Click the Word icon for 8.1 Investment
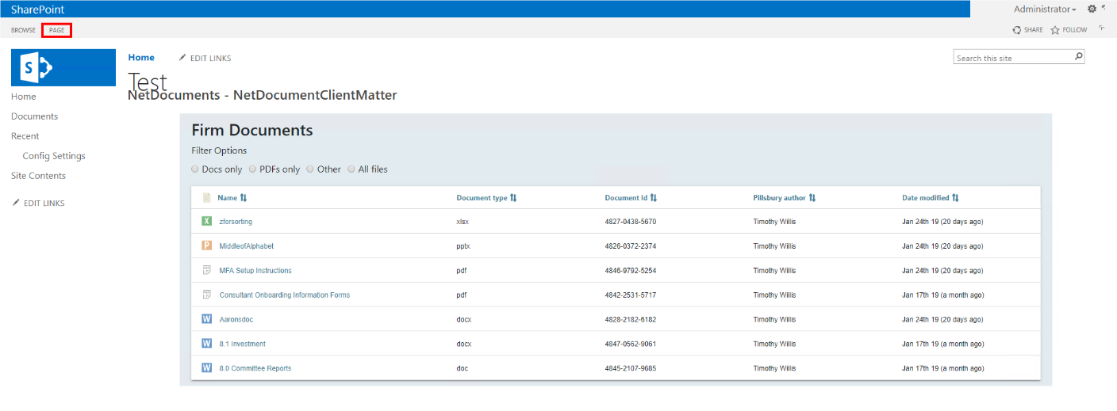This screenshot has width=1117, height=411. 206,344
